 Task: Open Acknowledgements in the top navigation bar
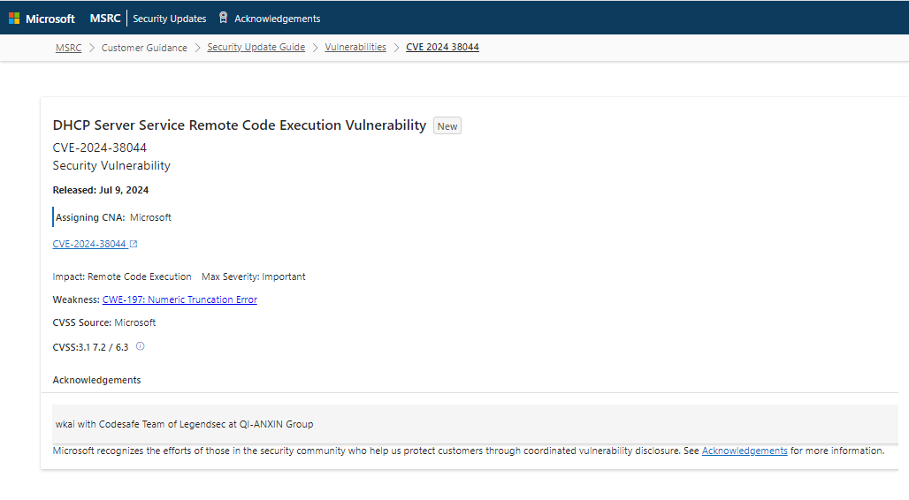click(x=277, y=19)
